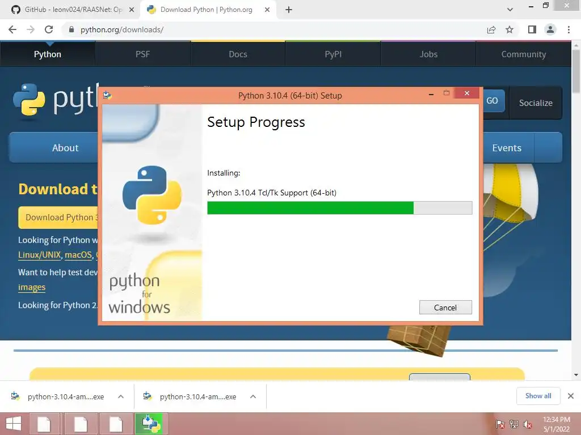Image resolution: width=581 pixels, height=435 pixels.
Task: Open the Docs top navigation item
Action: pos(238,54)
